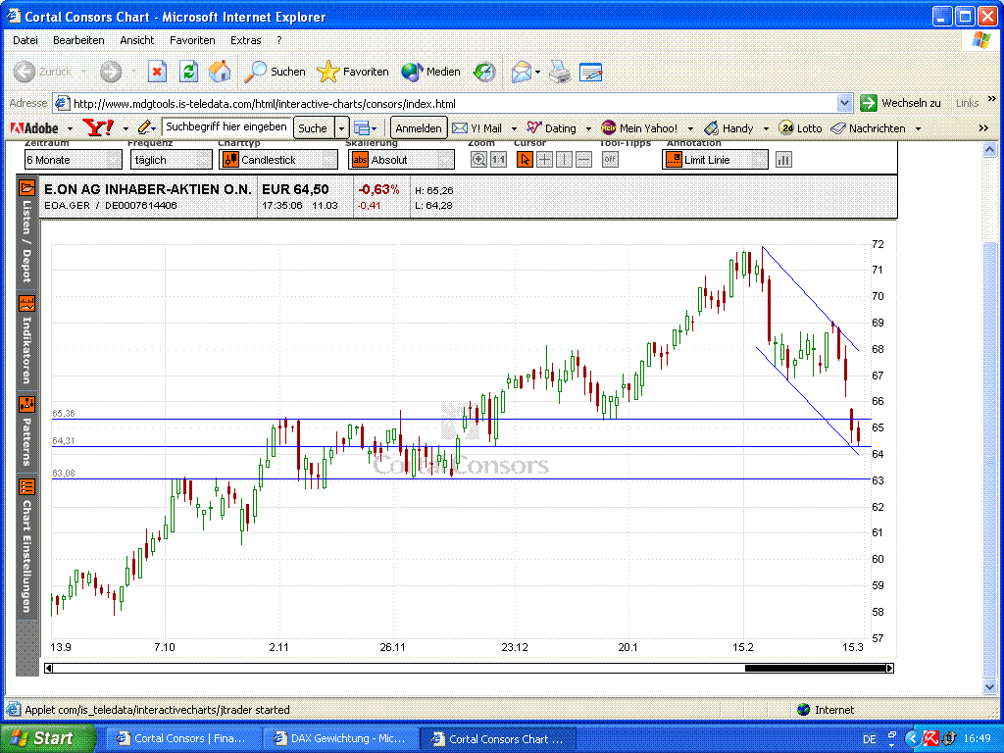Print the page with the printer icon
This screenshot has height=753, width=1004.
pyautogui.click(x=560, y=72)
